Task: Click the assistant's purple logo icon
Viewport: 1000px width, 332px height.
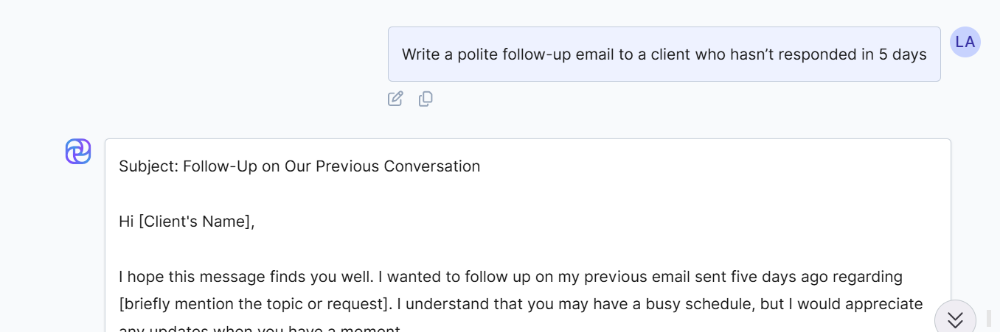Action: tap(78, 152)
